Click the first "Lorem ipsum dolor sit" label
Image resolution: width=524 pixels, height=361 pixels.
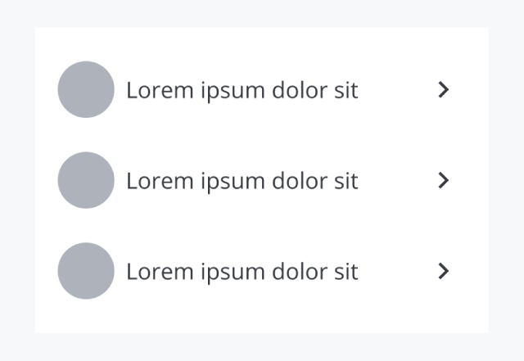242,90
